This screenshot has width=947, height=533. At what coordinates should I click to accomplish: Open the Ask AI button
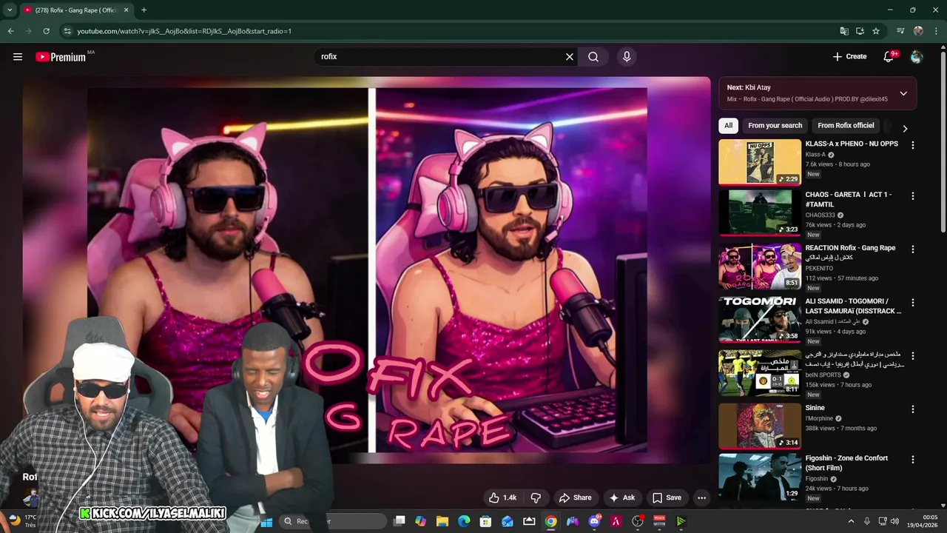pyautogui.click(x=621, y=497)
